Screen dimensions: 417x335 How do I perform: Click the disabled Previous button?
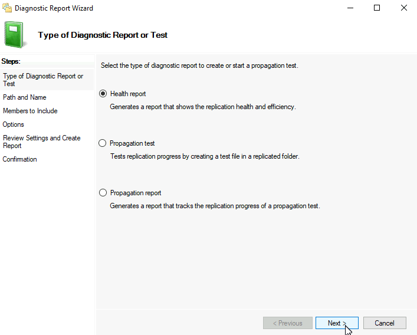pos(288,323)
